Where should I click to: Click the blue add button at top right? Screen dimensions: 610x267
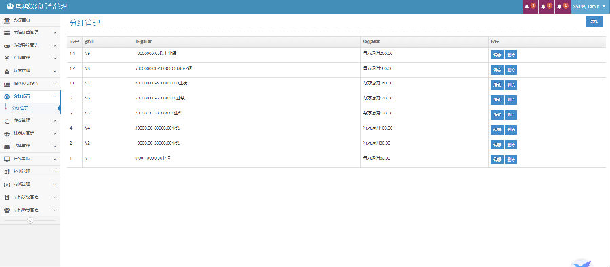pyautogui.click(x=594, y=22)
